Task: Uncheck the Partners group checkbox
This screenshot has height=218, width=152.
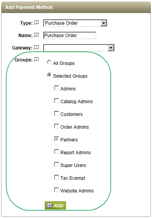Action: [x=56, y=139]
